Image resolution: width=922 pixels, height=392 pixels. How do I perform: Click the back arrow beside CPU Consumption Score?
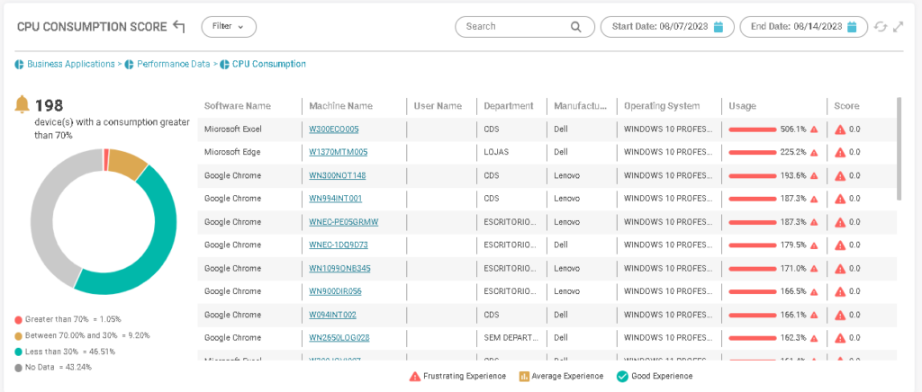click(x=178, y=27)
